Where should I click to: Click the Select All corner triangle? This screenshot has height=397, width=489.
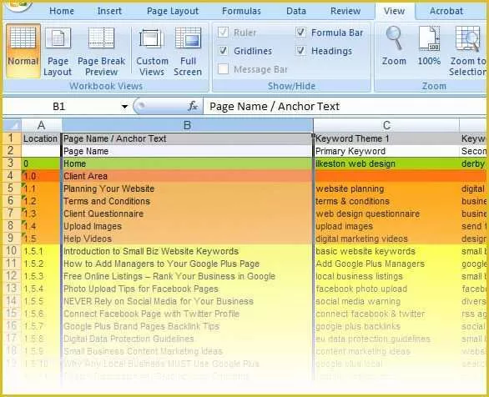pyautogui.click(x=12, y=125)
